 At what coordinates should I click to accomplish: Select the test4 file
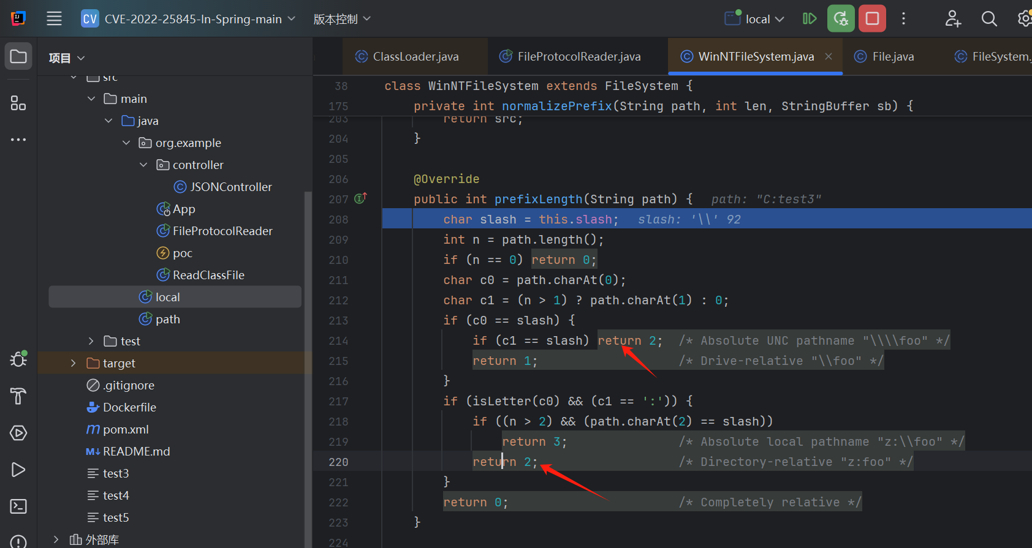tap(108, 495)
